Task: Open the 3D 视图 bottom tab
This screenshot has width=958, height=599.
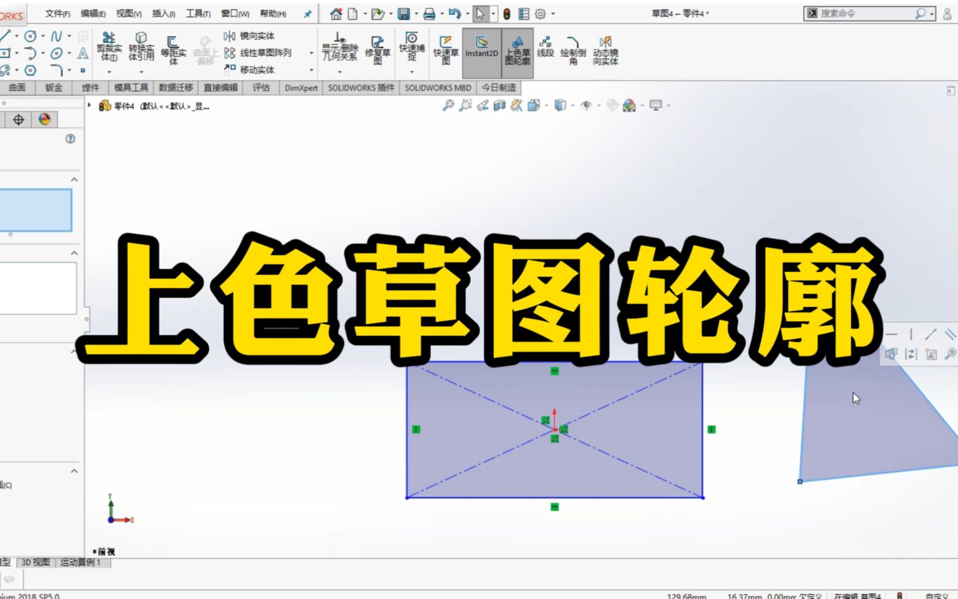Action: [36, 562]
